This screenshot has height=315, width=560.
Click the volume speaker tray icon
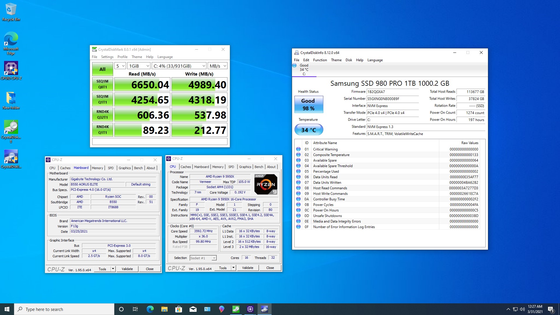pyautogui.click(x=522, y=309)
